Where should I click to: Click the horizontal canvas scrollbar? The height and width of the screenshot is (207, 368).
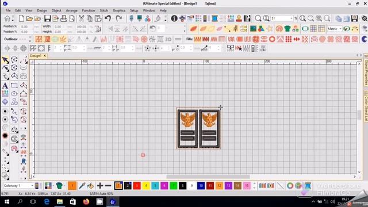point(208,177)
